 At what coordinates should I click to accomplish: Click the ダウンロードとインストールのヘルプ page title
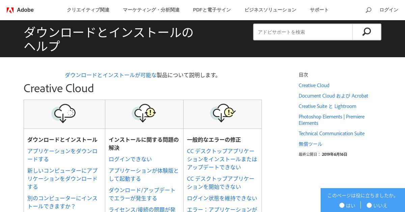pyautogui.click(x=109, y=39)
